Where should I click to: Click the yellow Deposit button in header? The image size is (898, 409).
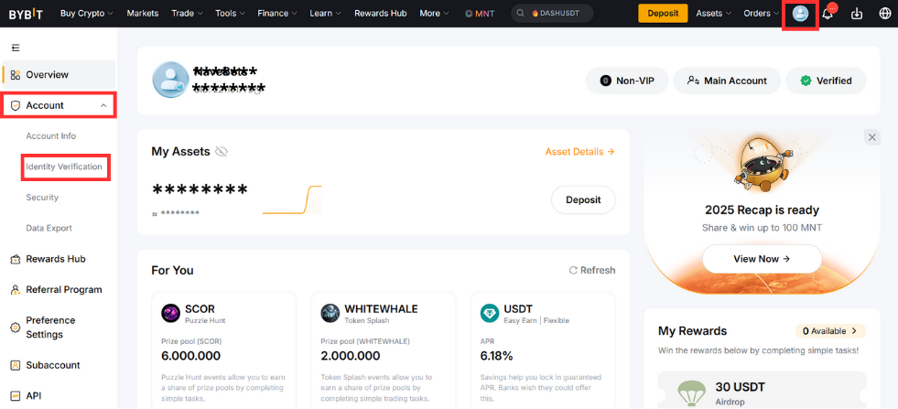(663, 13)
